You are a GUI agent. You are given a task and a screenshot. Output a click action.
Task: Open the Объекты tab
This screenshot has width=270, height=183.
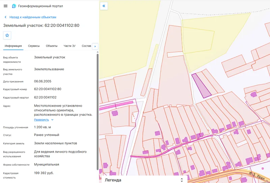(x=52, y=46)
